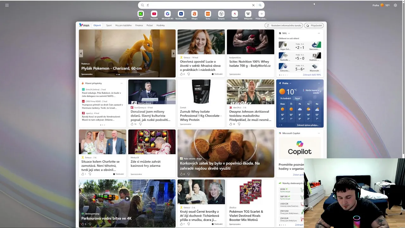The image size is (405, 228).
Task: Expand the NHL league dropdown
Action: [x=289, y=33]
